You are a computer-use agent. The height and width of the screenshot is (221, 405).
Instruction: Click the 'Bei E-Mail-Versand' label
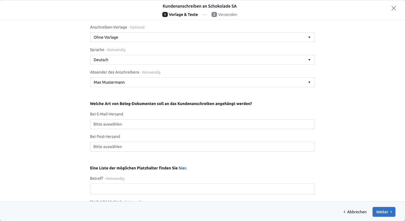(107, 114)
